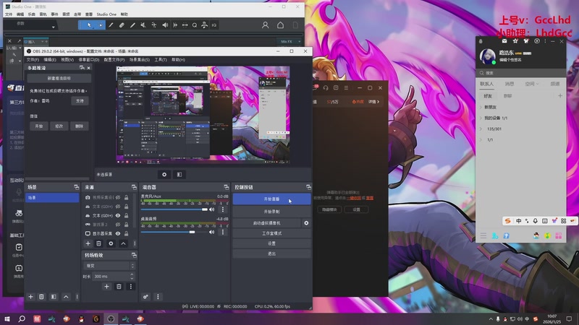Viewport: 579px width, 325px height.
Task: Click the QQ search input field
Action: click(x=520, y=73)
